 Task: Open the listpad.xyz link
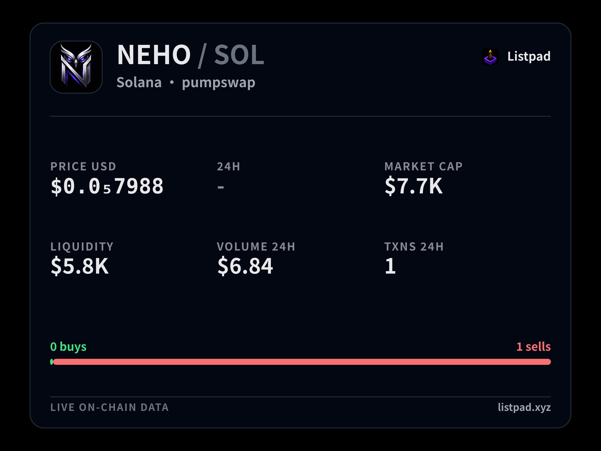[x=524, y=407]
